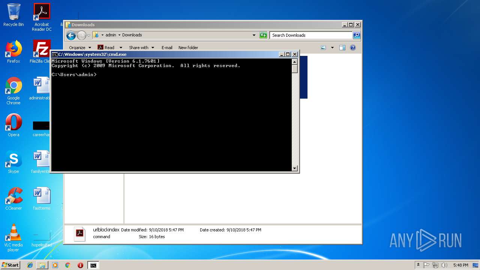Image resolution: width=480 pixels, height=270 pixels.
Task: Expand the Read button dropdown arrow
Action: (x=121, y=48)
